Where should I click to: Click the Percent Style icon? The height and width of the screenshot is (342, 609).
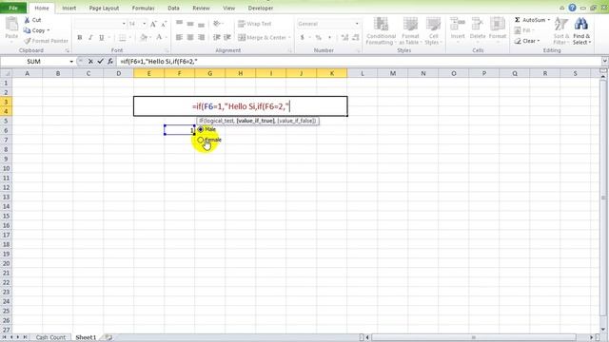click(x=319, y=38)
